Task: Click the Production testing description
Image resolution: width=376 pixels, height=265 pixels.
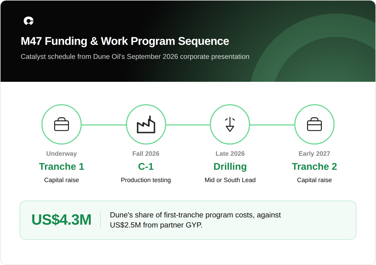Action: tap(146, 180)
